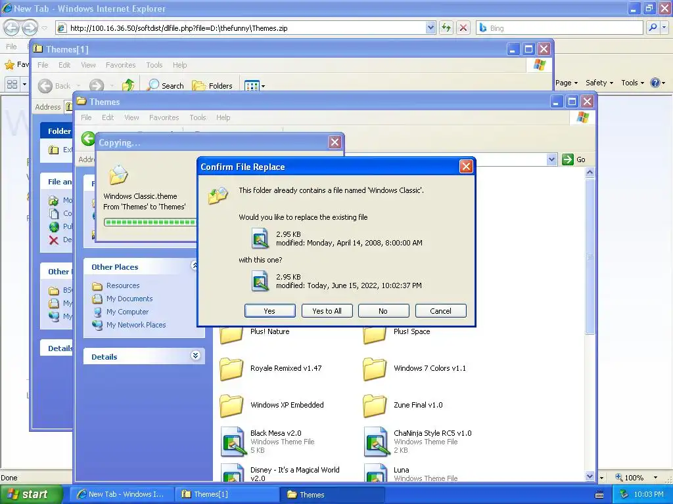The width and height of the screenshot is (673, 504).
Task: Click Up folder icon in Themes[1] toolbar
Action: click(x=128, y=85)
